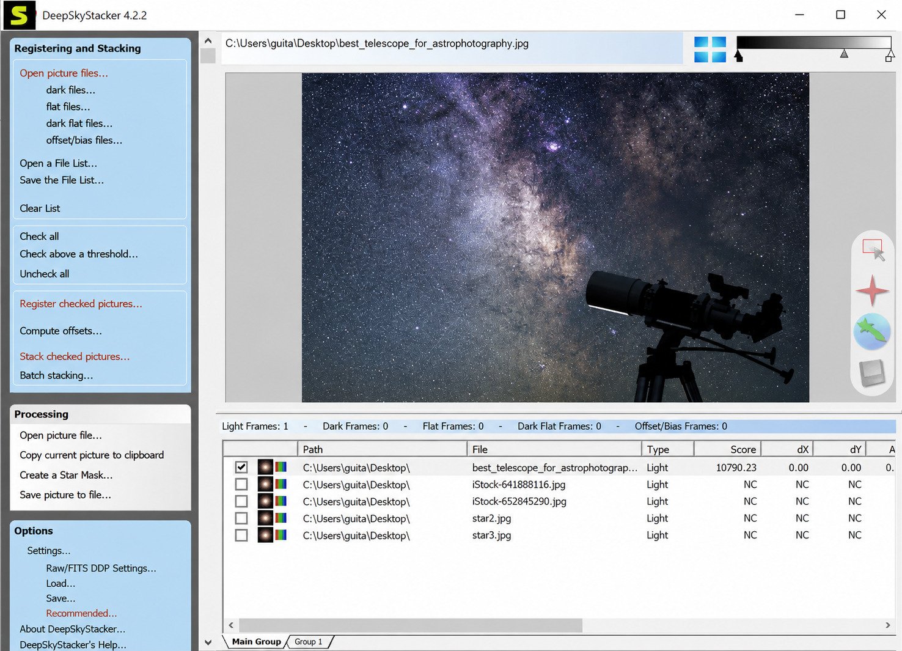Open picture files in Registering section
The image size is (902, 651).
pyautogui.click(x=64, y=73)
